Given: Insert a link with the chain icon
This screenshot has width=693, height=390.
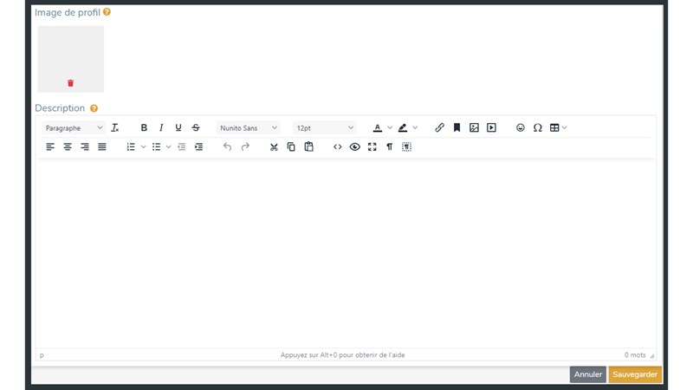Looking at the screenshot, I should [439, 127].
